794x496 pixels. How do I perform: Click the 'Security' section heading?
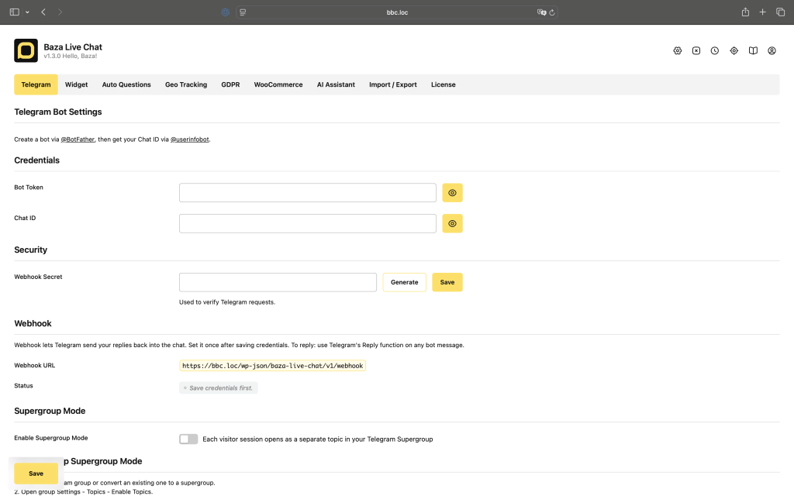point(30,250)
